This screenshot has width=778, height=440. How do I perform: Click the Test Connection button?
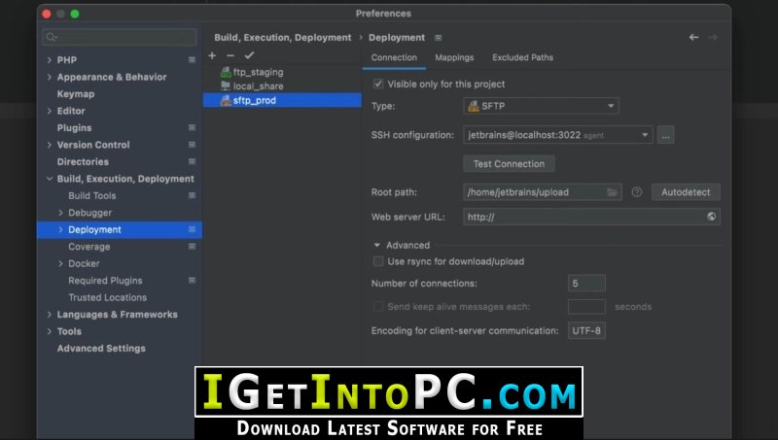[509, 164]
